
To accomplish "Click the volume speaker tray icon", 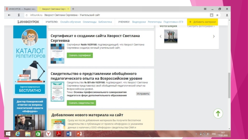I will 208,134.
